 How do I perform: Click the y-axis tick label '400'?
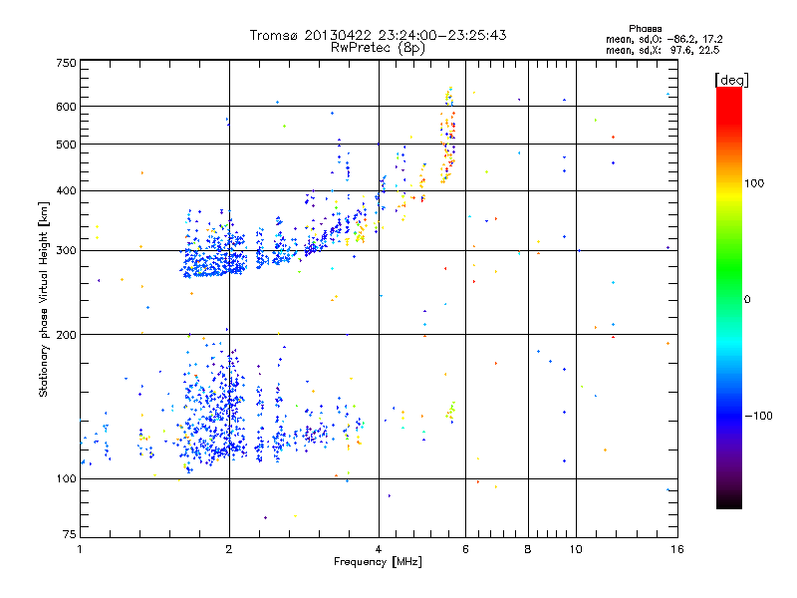tap(66, 191)
